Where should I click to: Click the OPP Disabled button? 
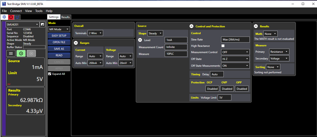click(x=242, y=89)
